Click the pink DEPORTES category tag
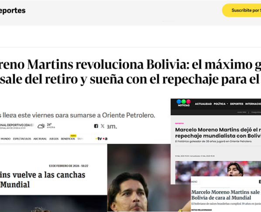Image resolution: width=261 pixels, height=212 pixels. [x=179, y=123]
